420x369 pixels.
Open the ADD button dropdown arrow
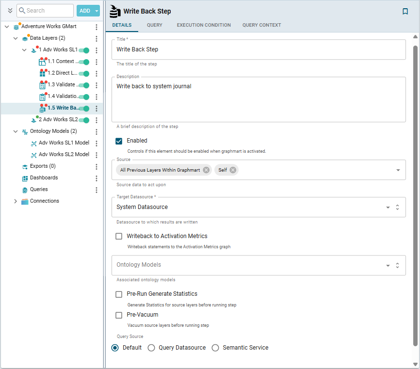click(x=97, y=11)
